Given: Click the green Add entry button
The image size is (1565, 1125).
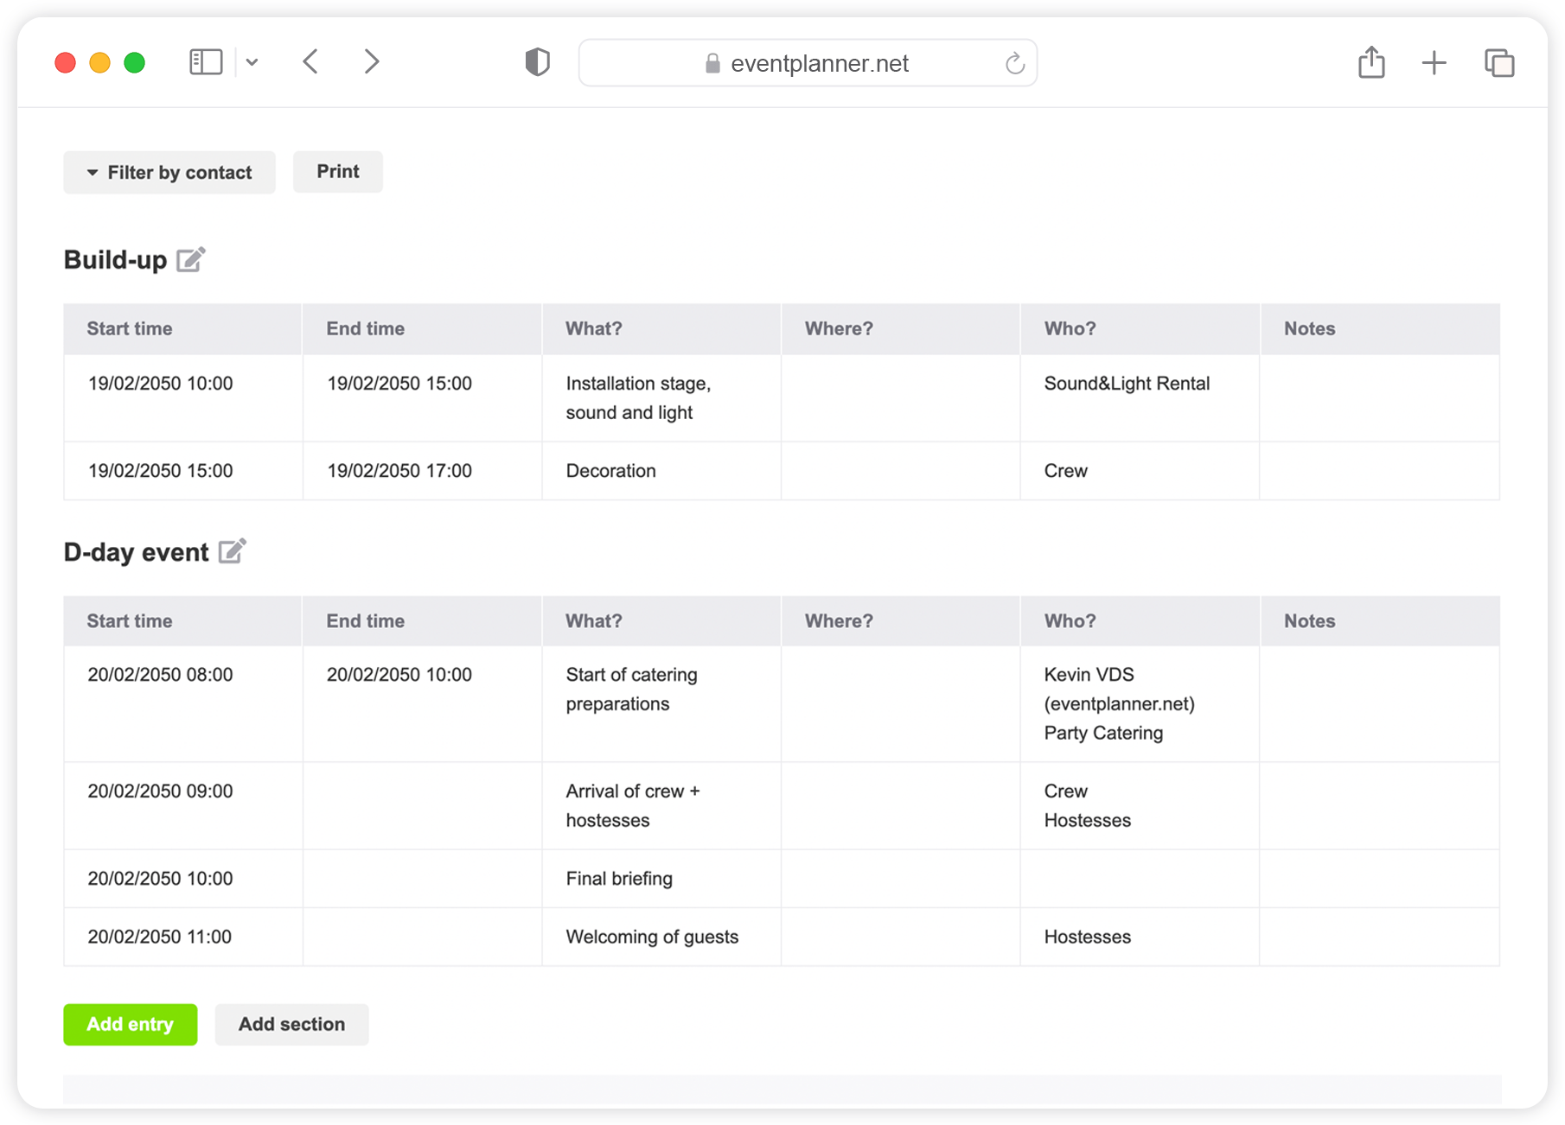Looking at the screenshot, I should click(x=130, y=1025).
